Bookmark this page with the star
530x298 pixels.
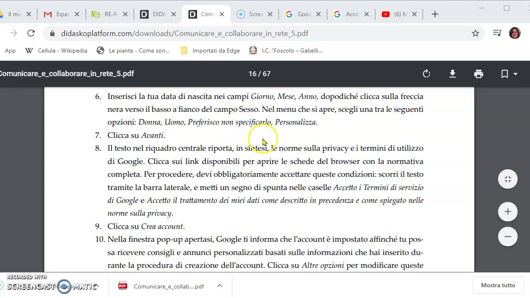475,34
